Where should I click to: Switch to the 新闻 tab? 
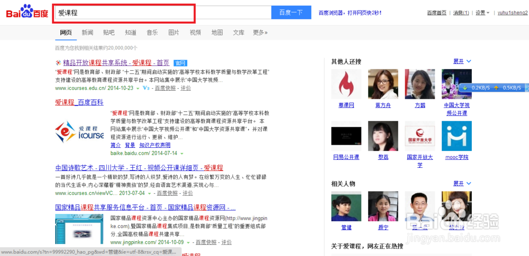coord(87,33)
